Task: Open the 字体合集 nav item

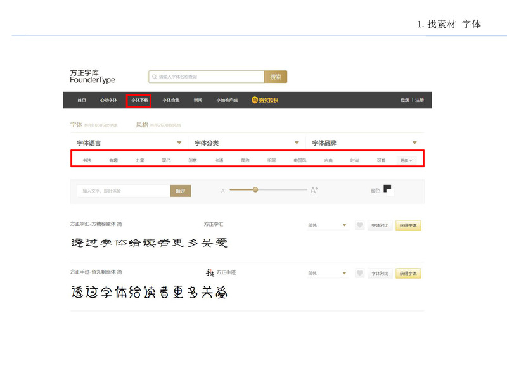Action: [171, 100]
